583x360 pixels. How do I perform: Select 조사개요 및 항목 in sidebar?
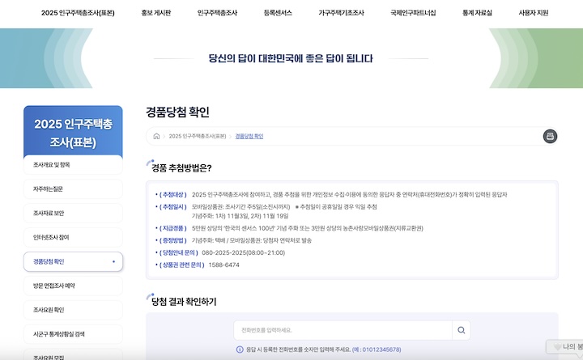tap(73, 165)
